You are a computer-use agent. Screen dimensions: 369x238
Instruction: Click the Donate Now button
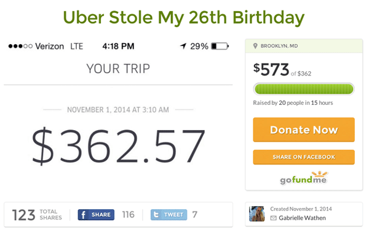(x=304, y=129)
